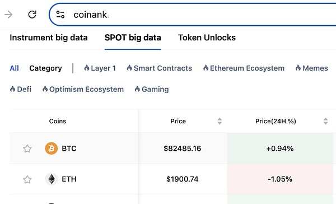Star ETH as a favorite

[x=27, y=179]
